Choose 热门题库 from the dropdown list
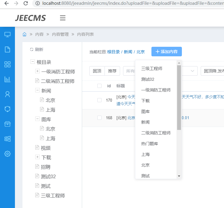224x208 pixels. (x=150, y=144)
